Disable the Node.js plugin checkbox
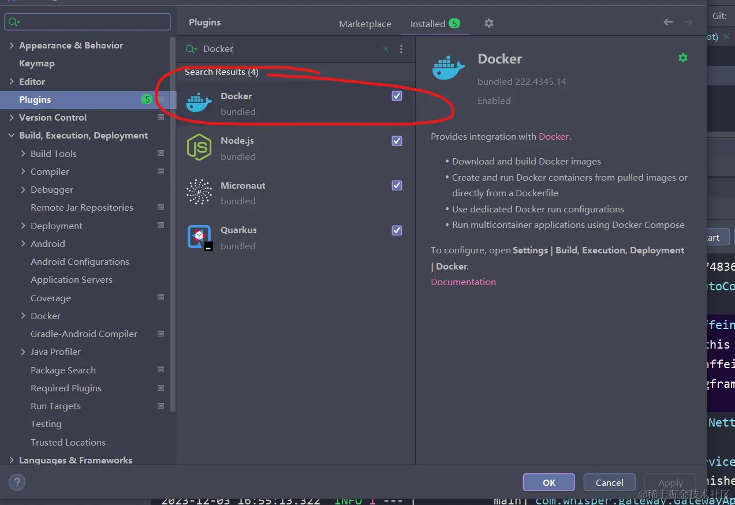 pyautogui.click(x=397, y=141)
